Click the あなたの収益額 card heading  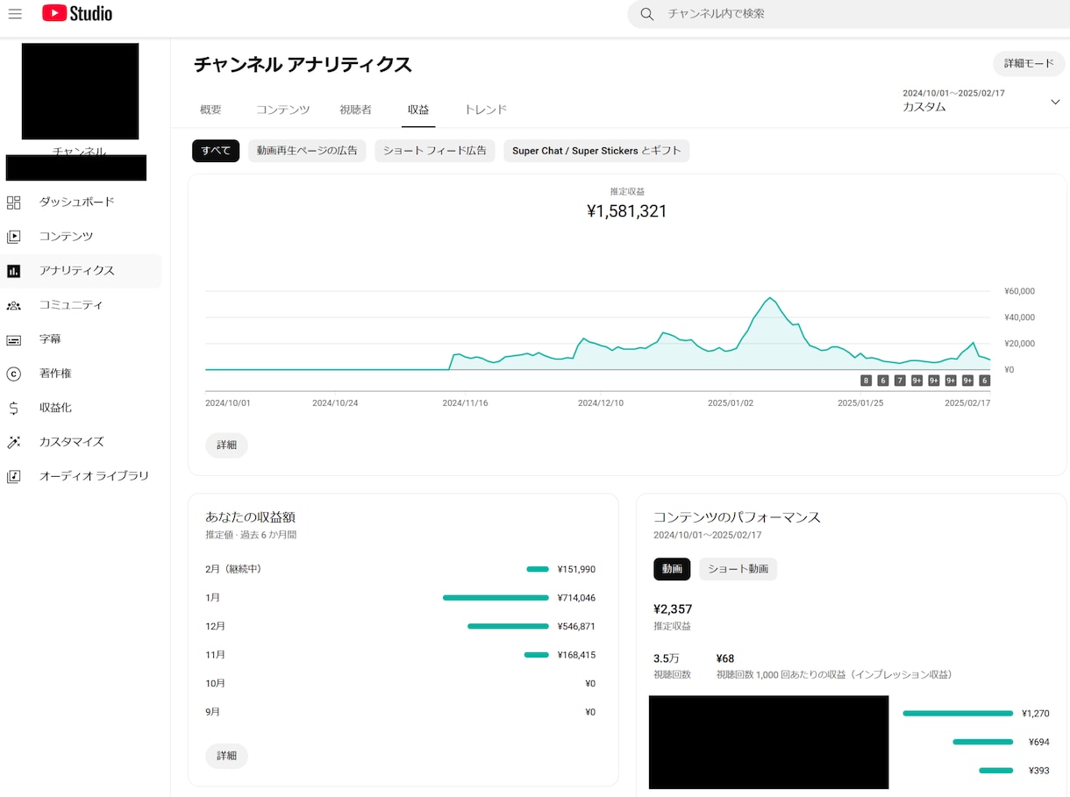click(250, 517)
